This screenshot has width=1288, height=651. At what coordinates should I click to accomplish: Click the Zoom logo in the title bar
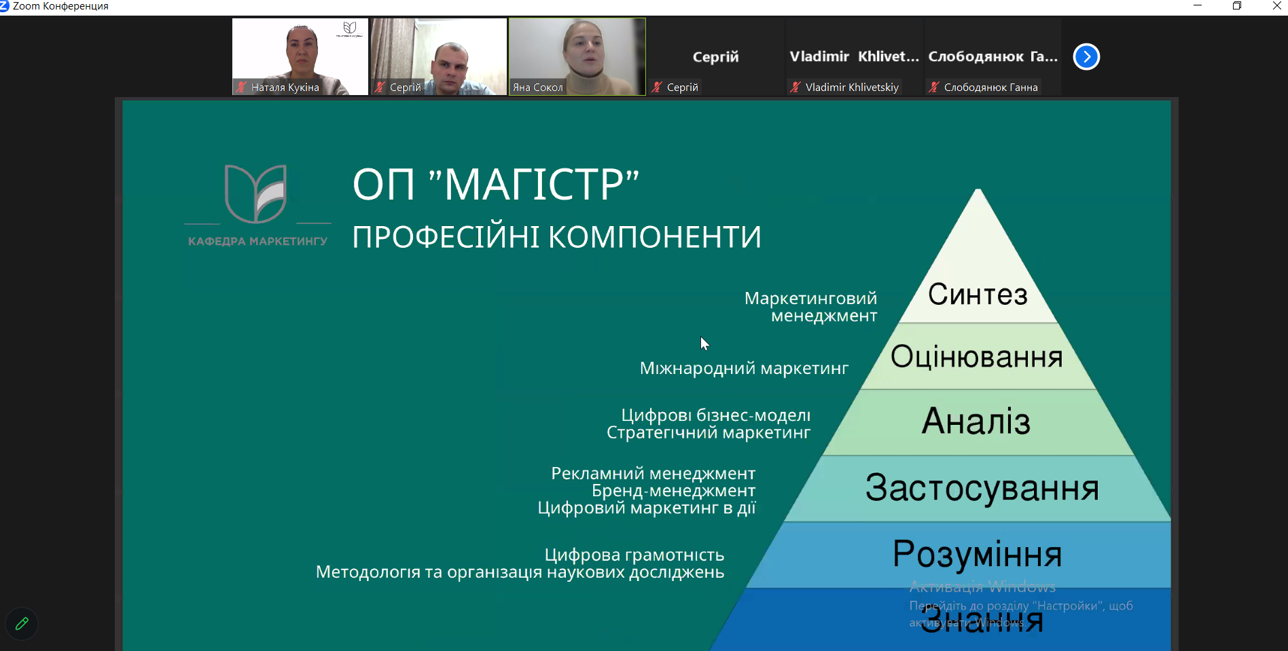[5, 6]
